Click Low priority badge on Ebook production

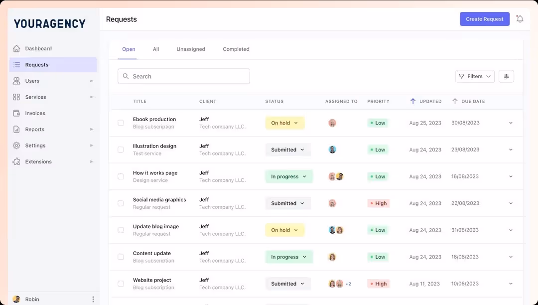(x=378, y=123)
